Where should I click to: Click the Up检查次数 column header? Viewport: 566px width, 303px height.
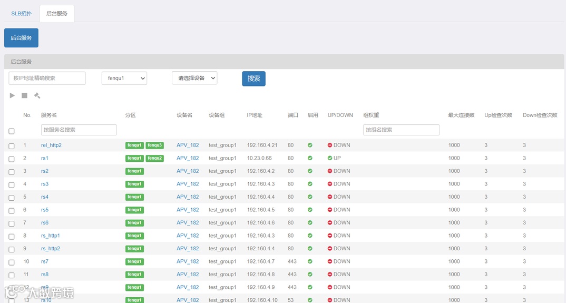click(x=498, y=115)
